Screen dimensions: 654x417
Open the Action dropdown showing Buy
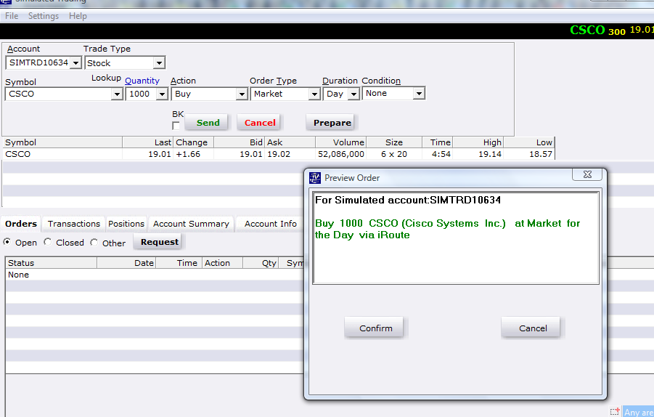[x=242, y=94]
